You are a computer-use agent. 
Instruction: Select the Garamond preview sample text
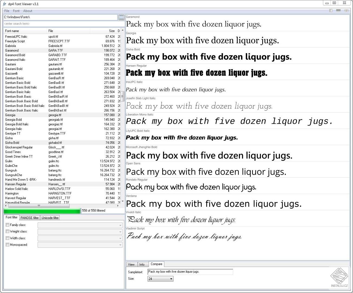194,24
